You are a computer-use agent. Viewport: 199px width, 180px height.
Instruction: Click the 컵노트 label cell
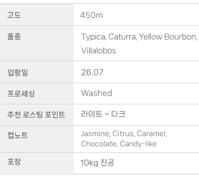point(37,139)
